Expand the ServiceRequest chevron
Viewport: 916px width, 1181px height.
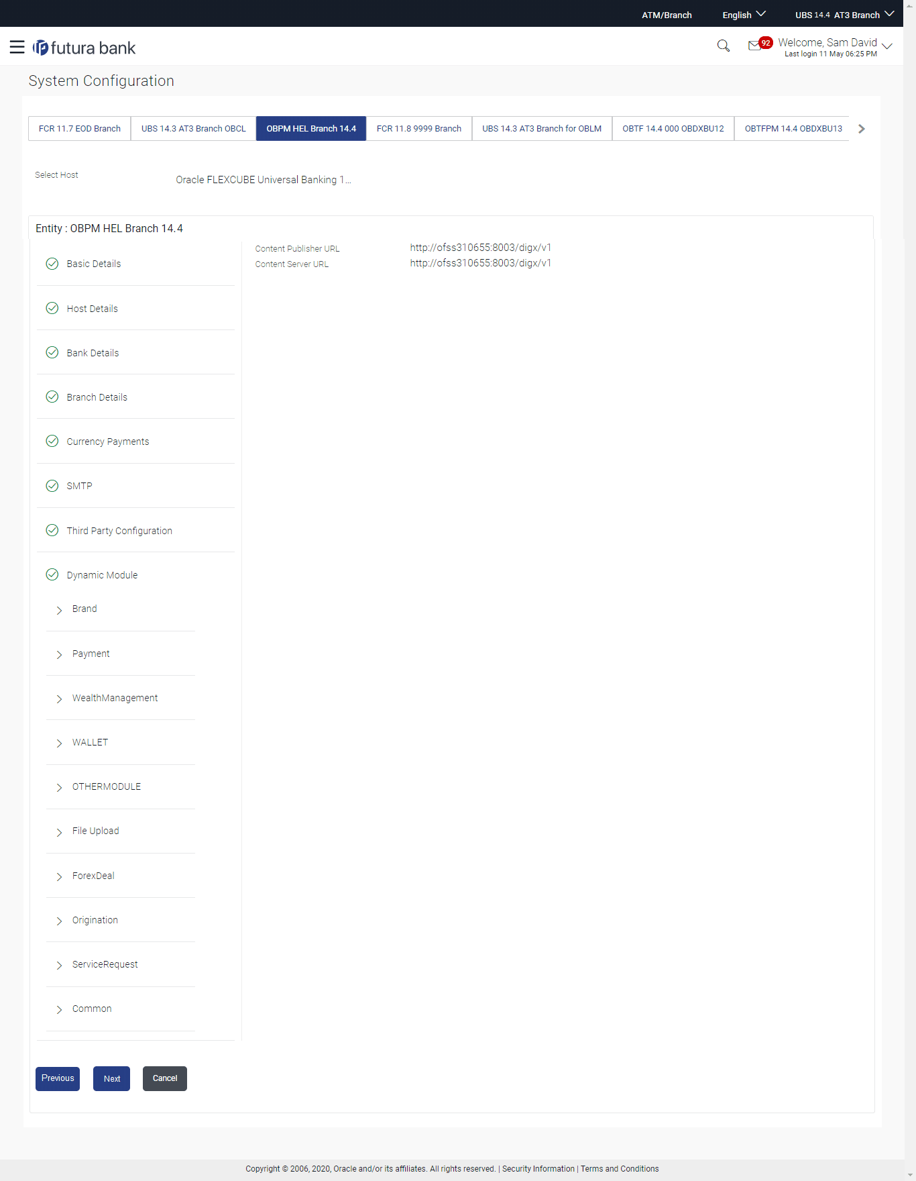(59, 965)
